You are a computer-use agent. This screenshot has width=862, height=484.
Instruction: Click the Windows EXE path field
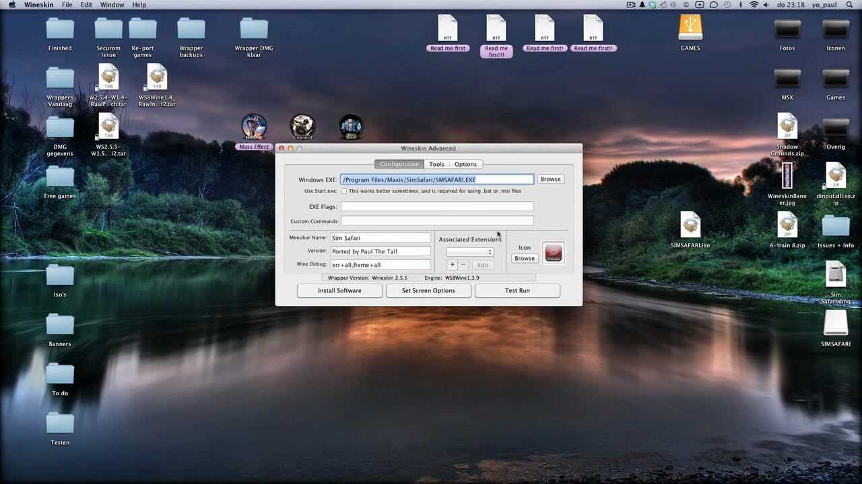[437, 179]
